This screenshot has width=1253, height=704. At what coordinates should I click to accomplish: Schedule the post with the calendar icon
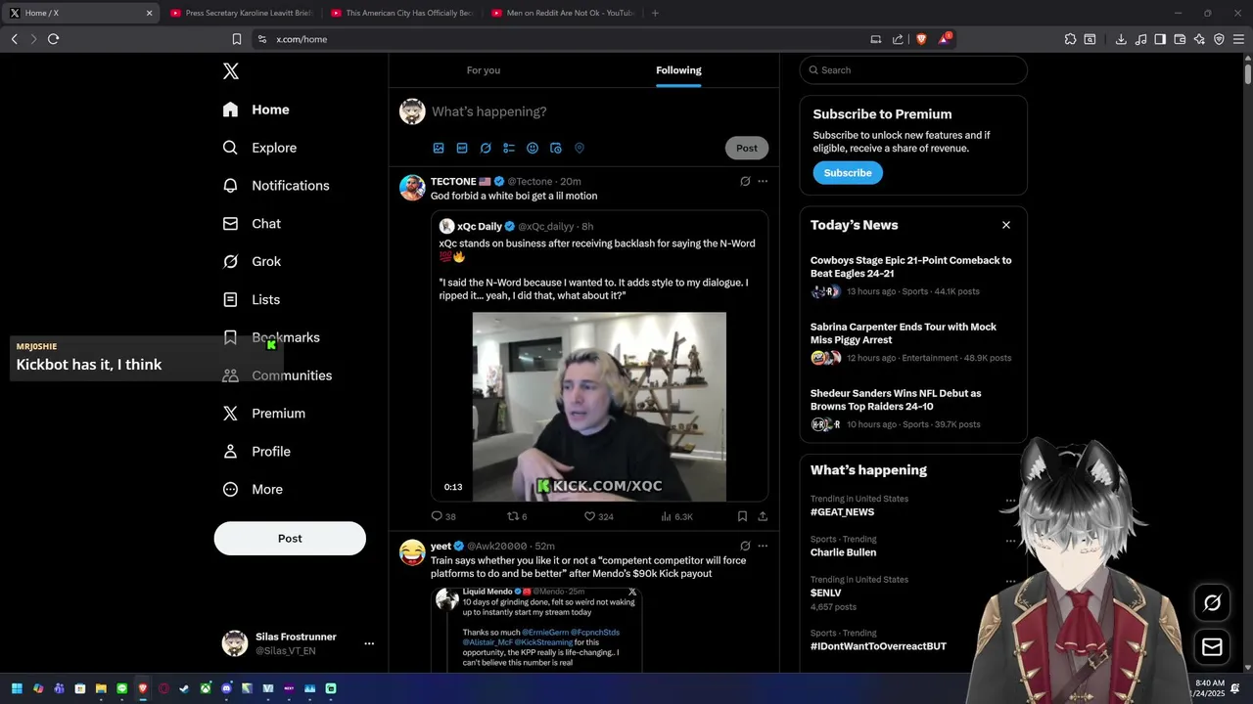[x=556, y=149]
